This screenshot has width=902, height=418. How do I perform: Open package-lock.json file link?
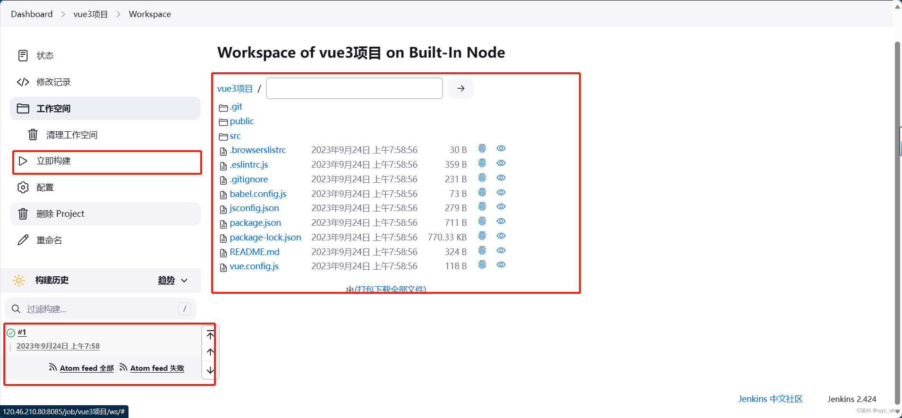pyautogui.click(x=265, y=238)
